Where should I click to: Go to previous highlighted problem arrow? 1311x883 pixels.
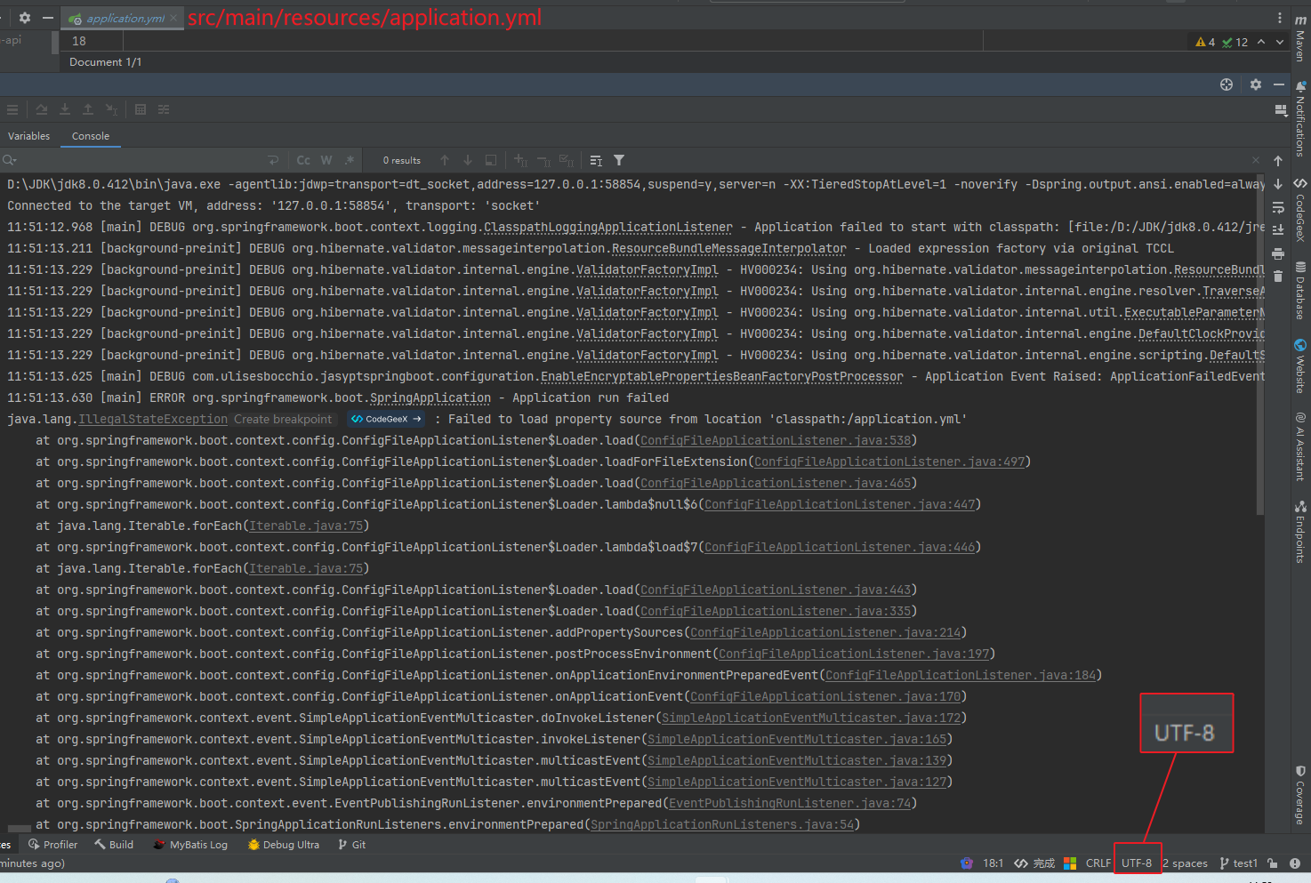[1261, 42]
